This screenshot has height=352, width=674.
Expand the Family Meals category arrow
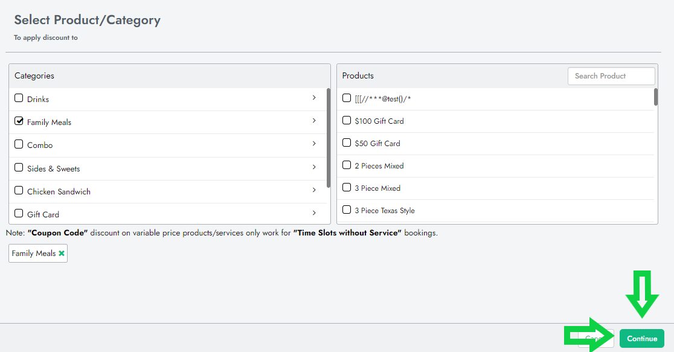pyautogui.click(x=314, y=121)
